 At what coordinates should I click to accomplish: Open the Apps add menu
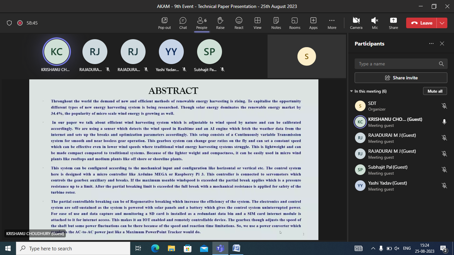pyautogui.click(x=313, y=23)
